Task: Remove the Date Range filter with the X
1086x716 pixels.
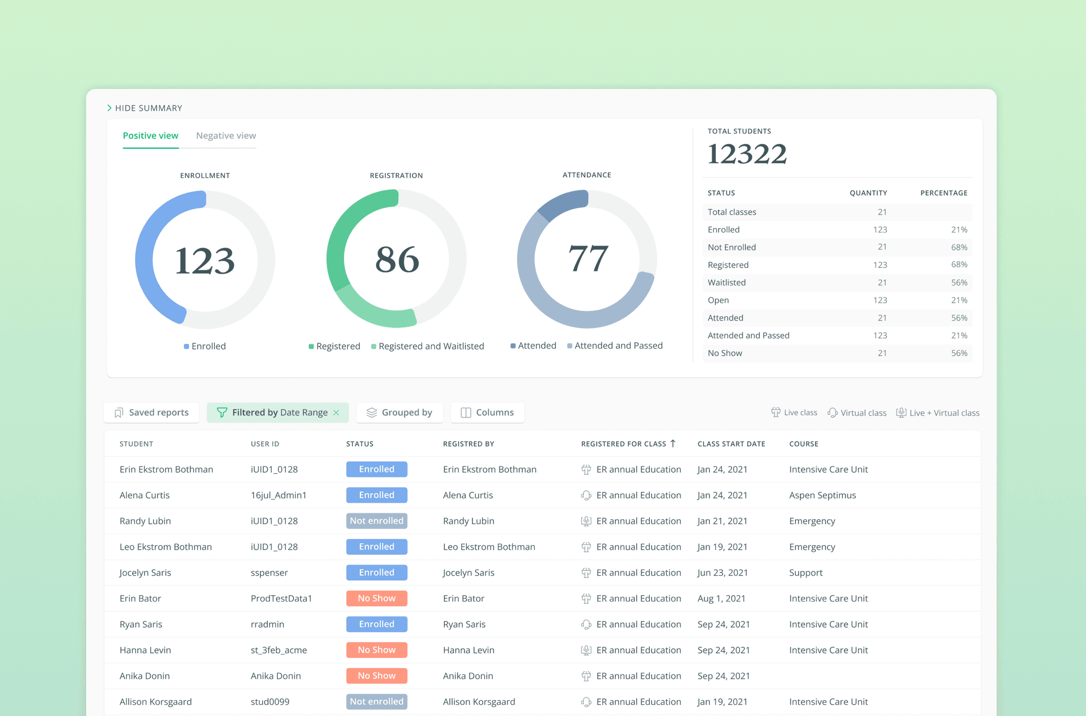Action: click(x=336, y=413)
